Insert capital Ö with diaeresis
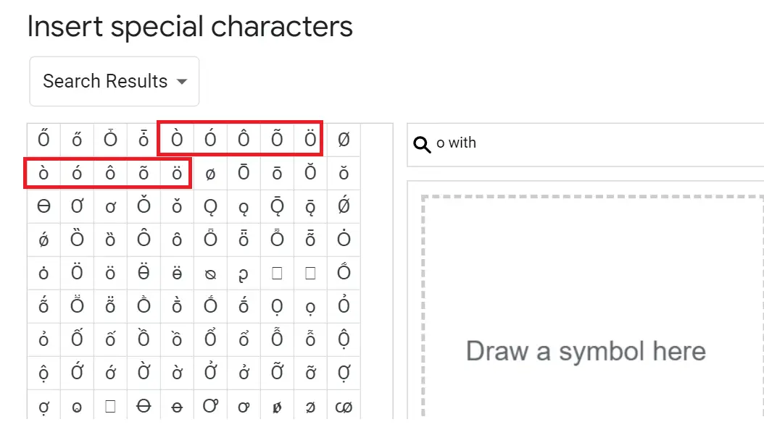 pyautogui.click(x=310, y=140)
